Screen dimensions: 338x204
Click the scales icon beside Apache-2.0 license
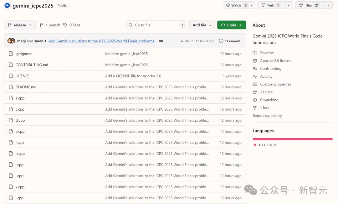(x=255, y=61)
